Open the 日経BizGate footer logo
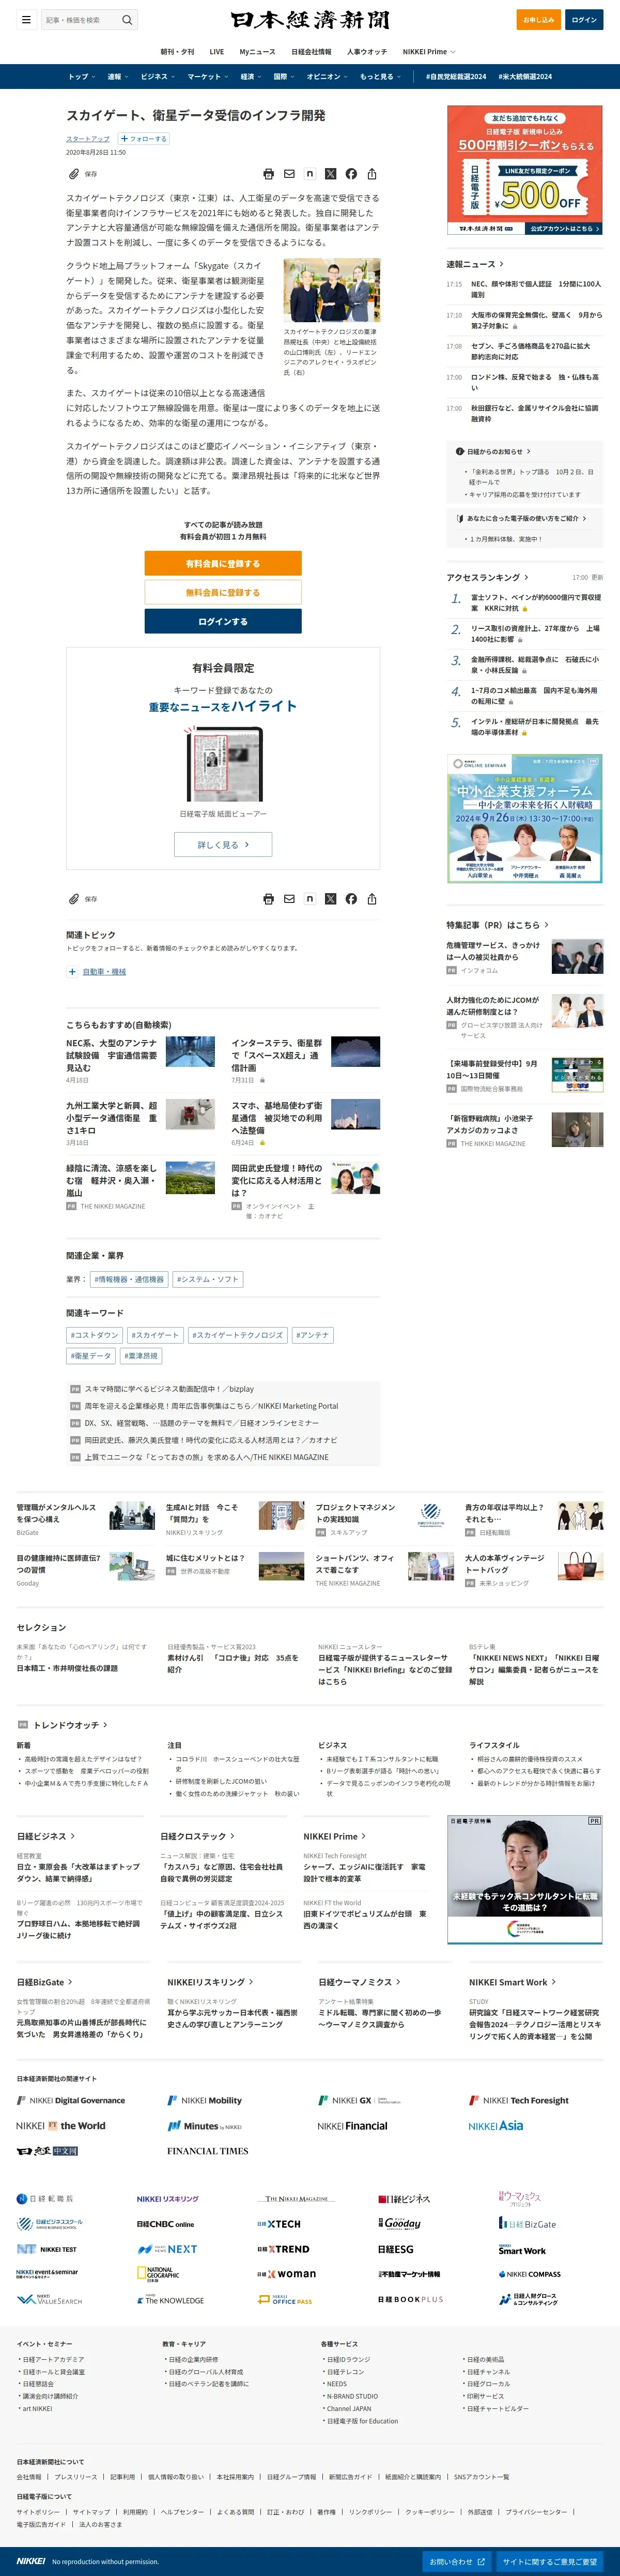Image resolution: width=620 pixels, height=2576 pixels. coord(527,2224)
